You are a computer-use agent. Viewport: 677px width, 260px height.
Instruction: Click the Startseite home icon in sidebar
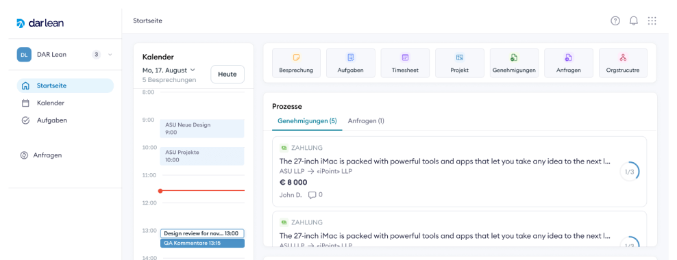tap(25, 86)
